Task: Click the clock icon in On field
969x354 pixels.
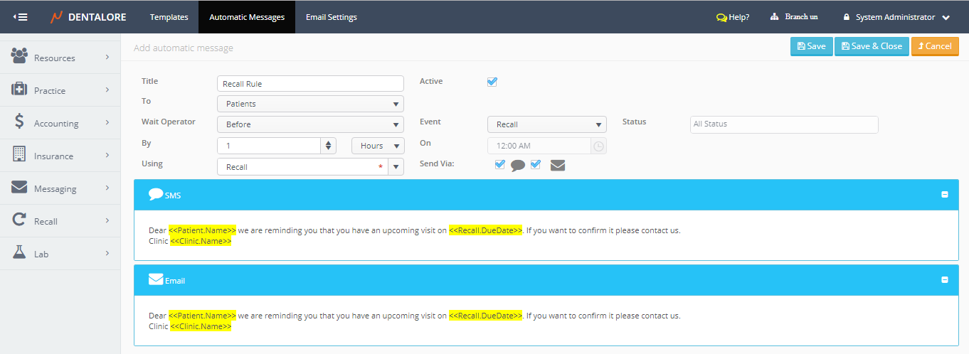Action: (x=598, y=146)
